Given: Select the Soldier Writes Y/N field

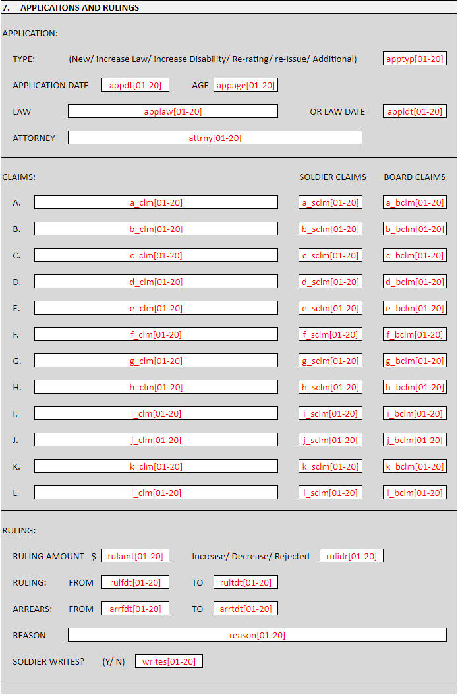Looking at the screenshot, I should click(169, 661).
